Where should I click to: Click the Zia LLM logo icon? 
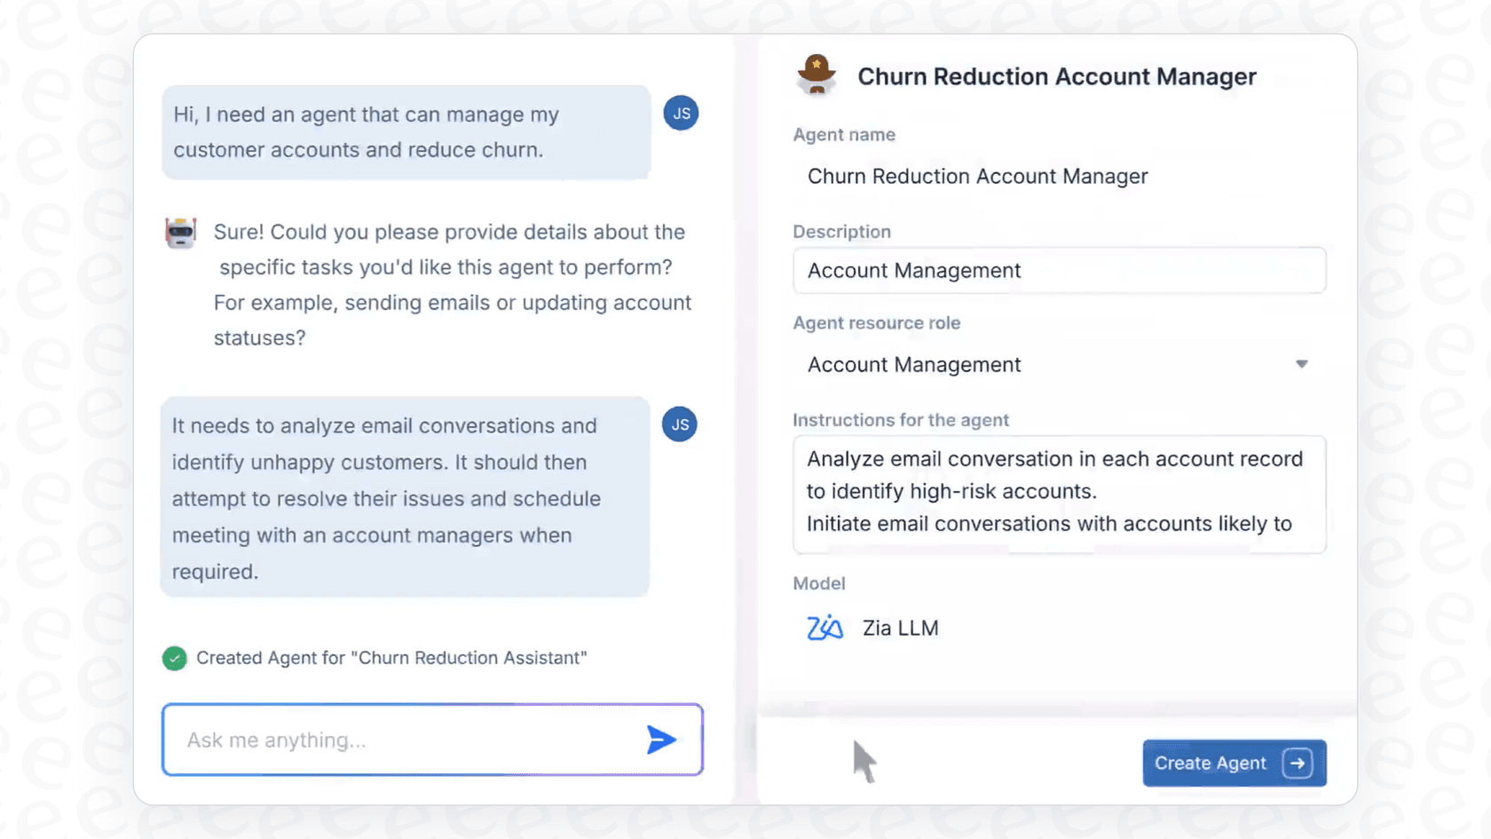click(x=825, y=627)
